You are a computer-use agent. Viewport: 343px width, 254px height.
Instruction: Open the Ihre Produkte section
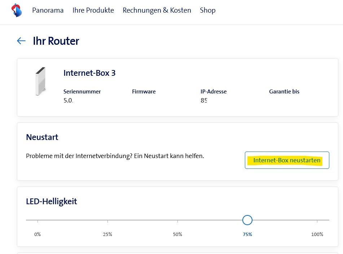[93, 10]
